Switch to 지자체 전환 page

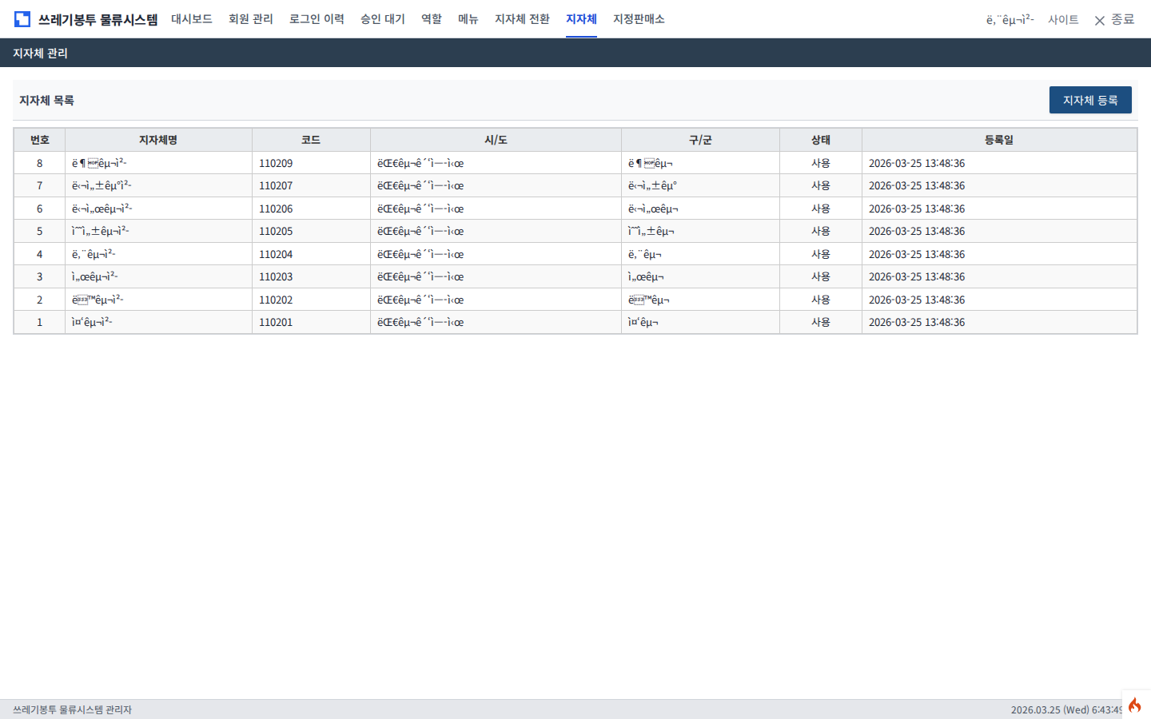coord(522,19)
